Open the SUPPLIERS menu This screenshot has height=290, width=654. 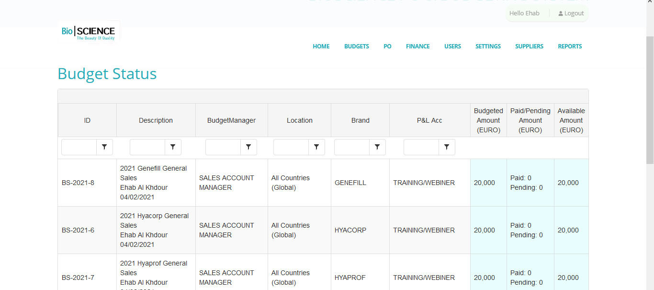[529, 46]
